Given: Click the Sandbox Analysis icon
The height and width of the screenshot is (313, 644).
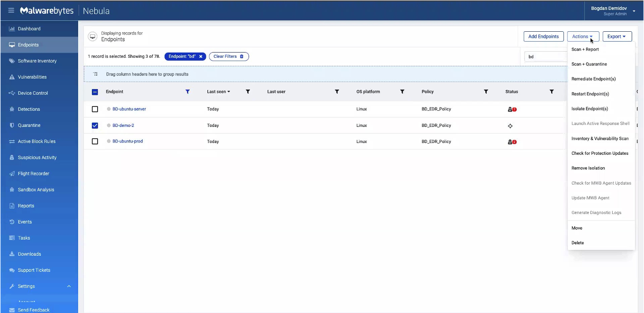Looking at the screenshot, I should (12, 190).
